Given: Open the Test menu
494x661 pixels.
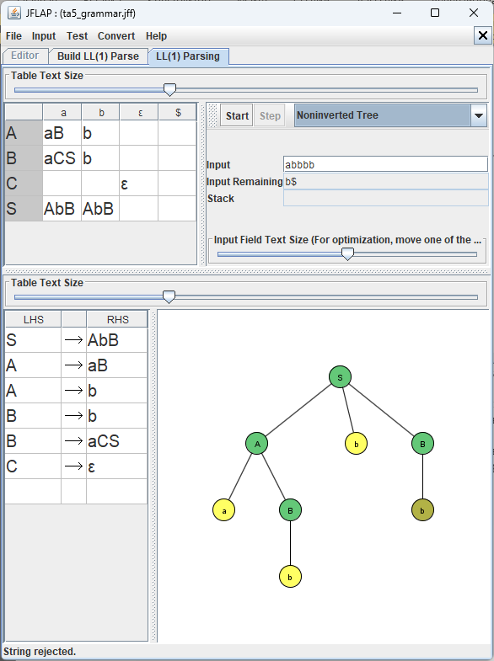Looking at the screenshot, I should click(x=78, y=36).
